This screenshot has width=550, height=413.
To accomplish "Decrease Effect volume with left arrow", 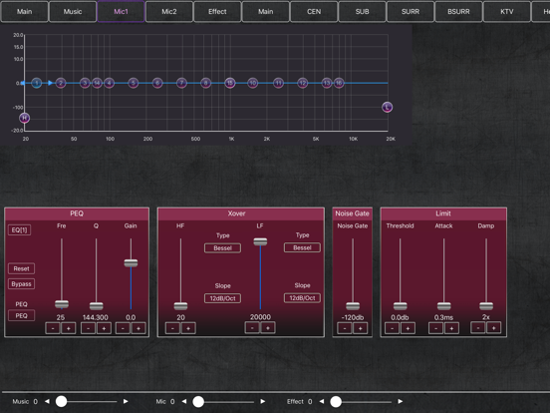I will 322,401.
